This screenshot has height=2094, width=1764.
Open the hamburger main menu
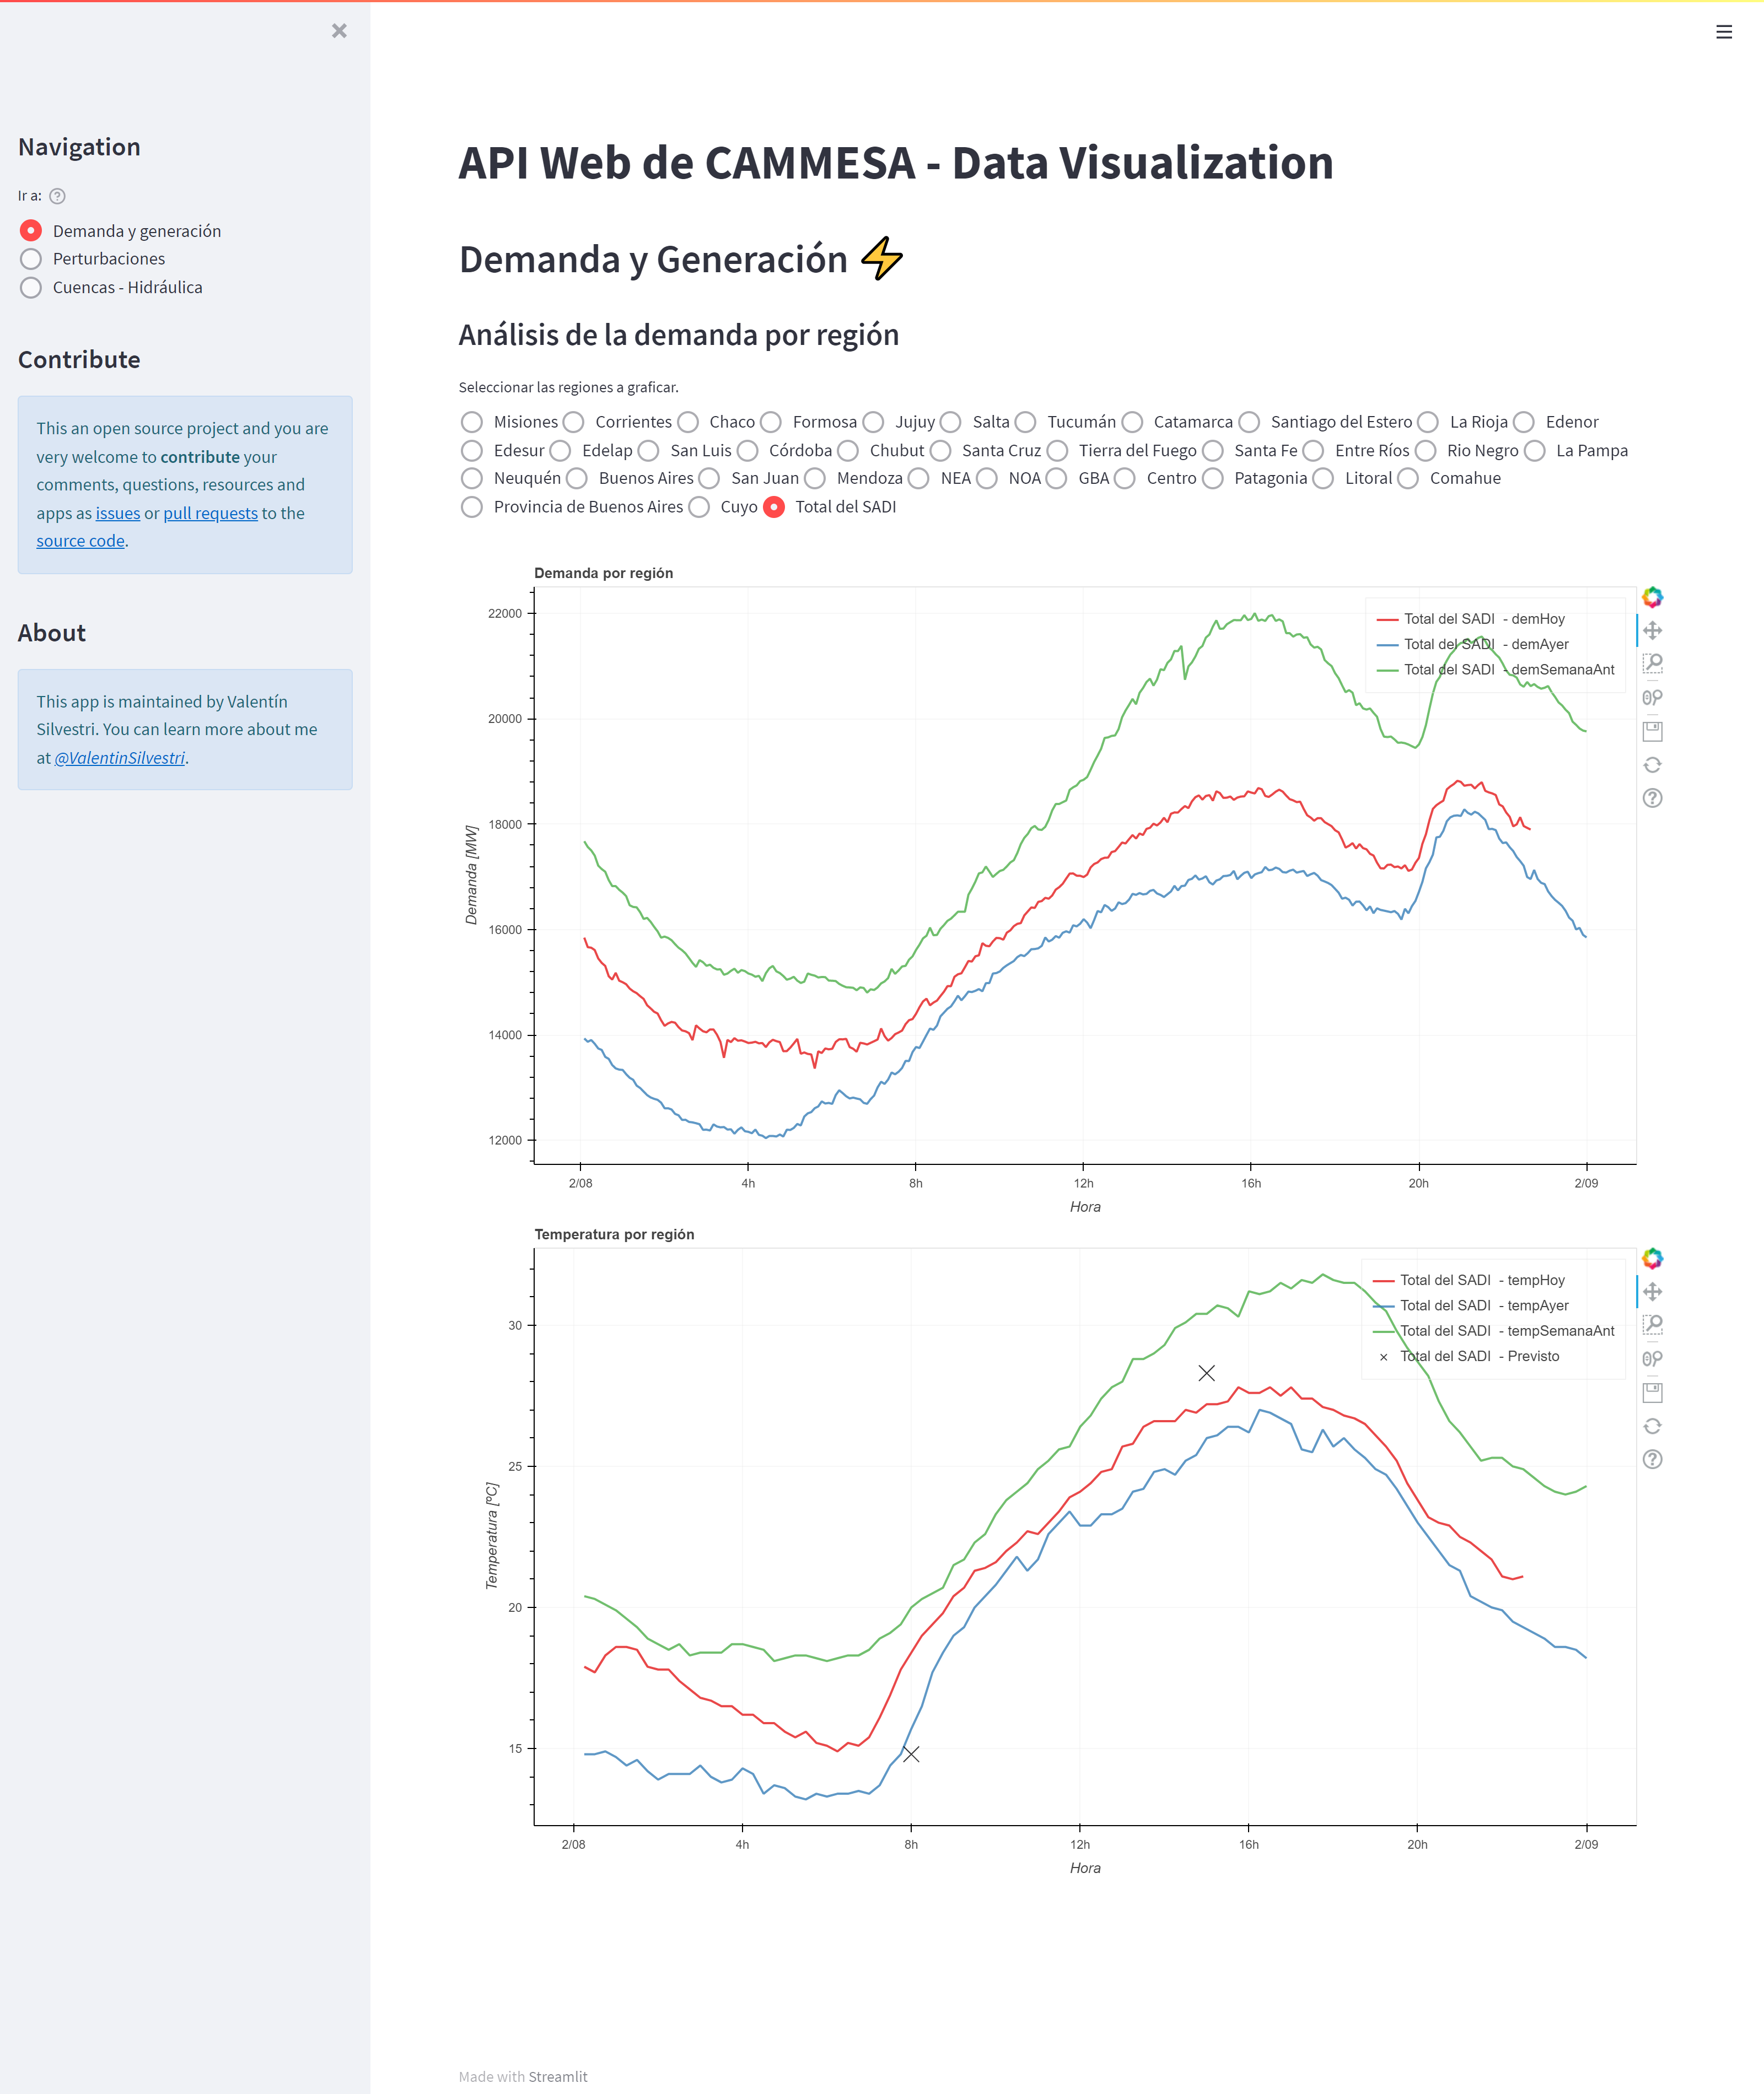(x=1724, y=32)
